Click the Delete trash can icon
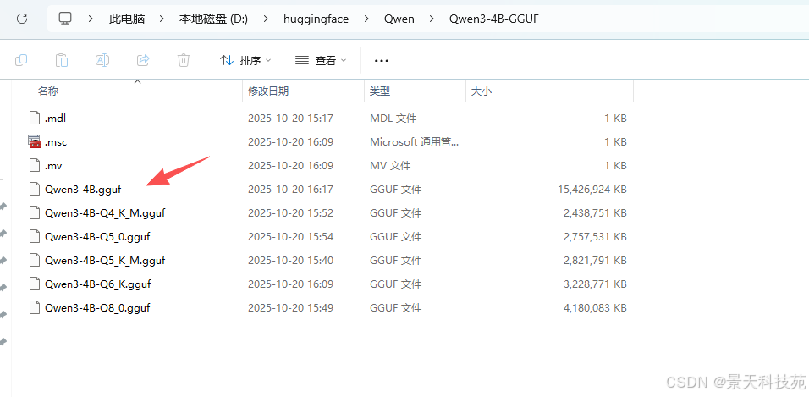 pyautogui.click(x=183, y=60)
